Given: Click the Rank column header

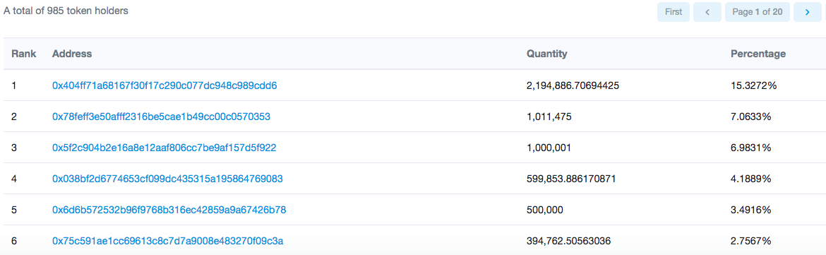Looking at the screenshot, I should click(x=24, y=54).
